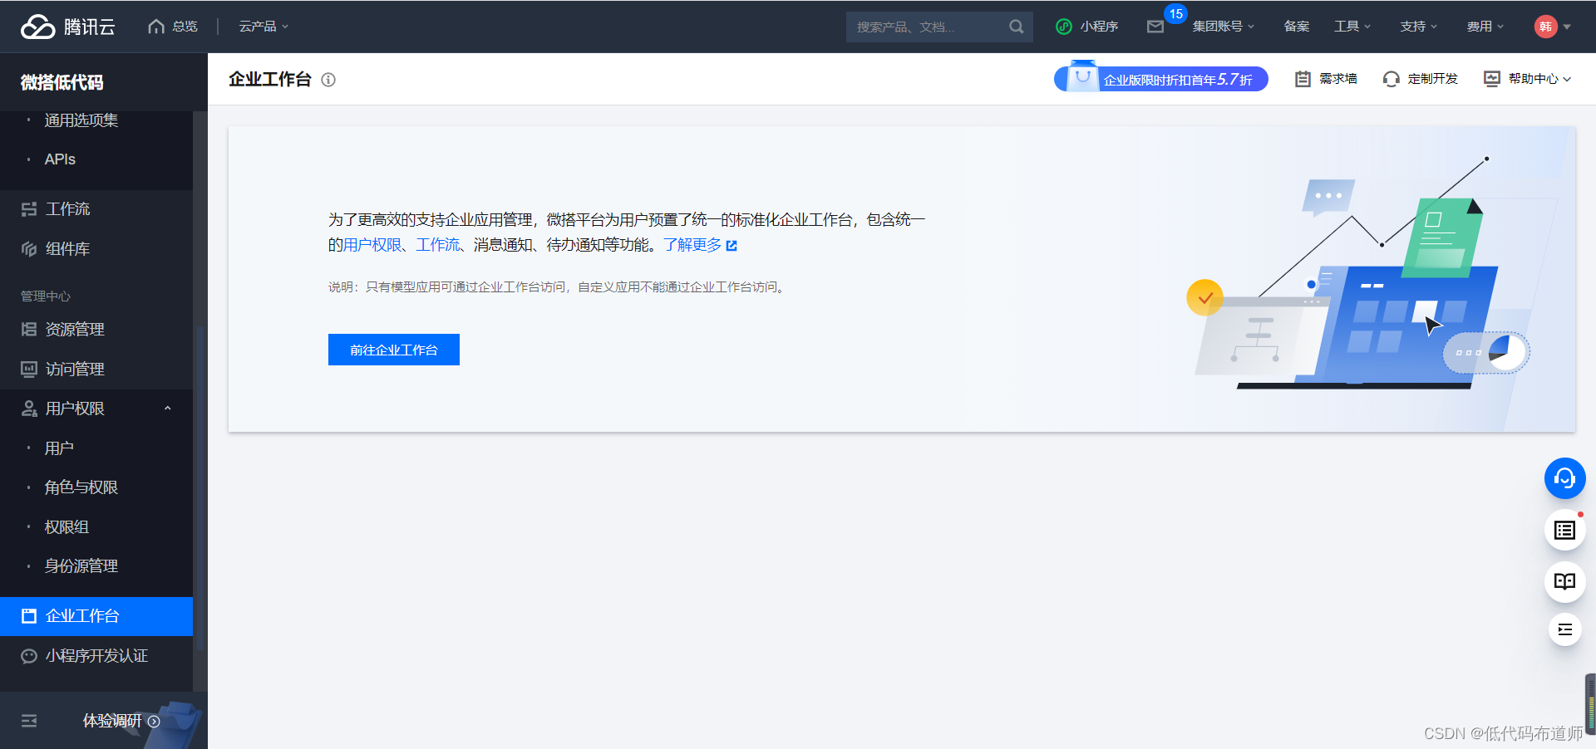1596x749 pixels.
Task: Click the 资源管理 sidebar icon
Action: click(x=29, y=330)
